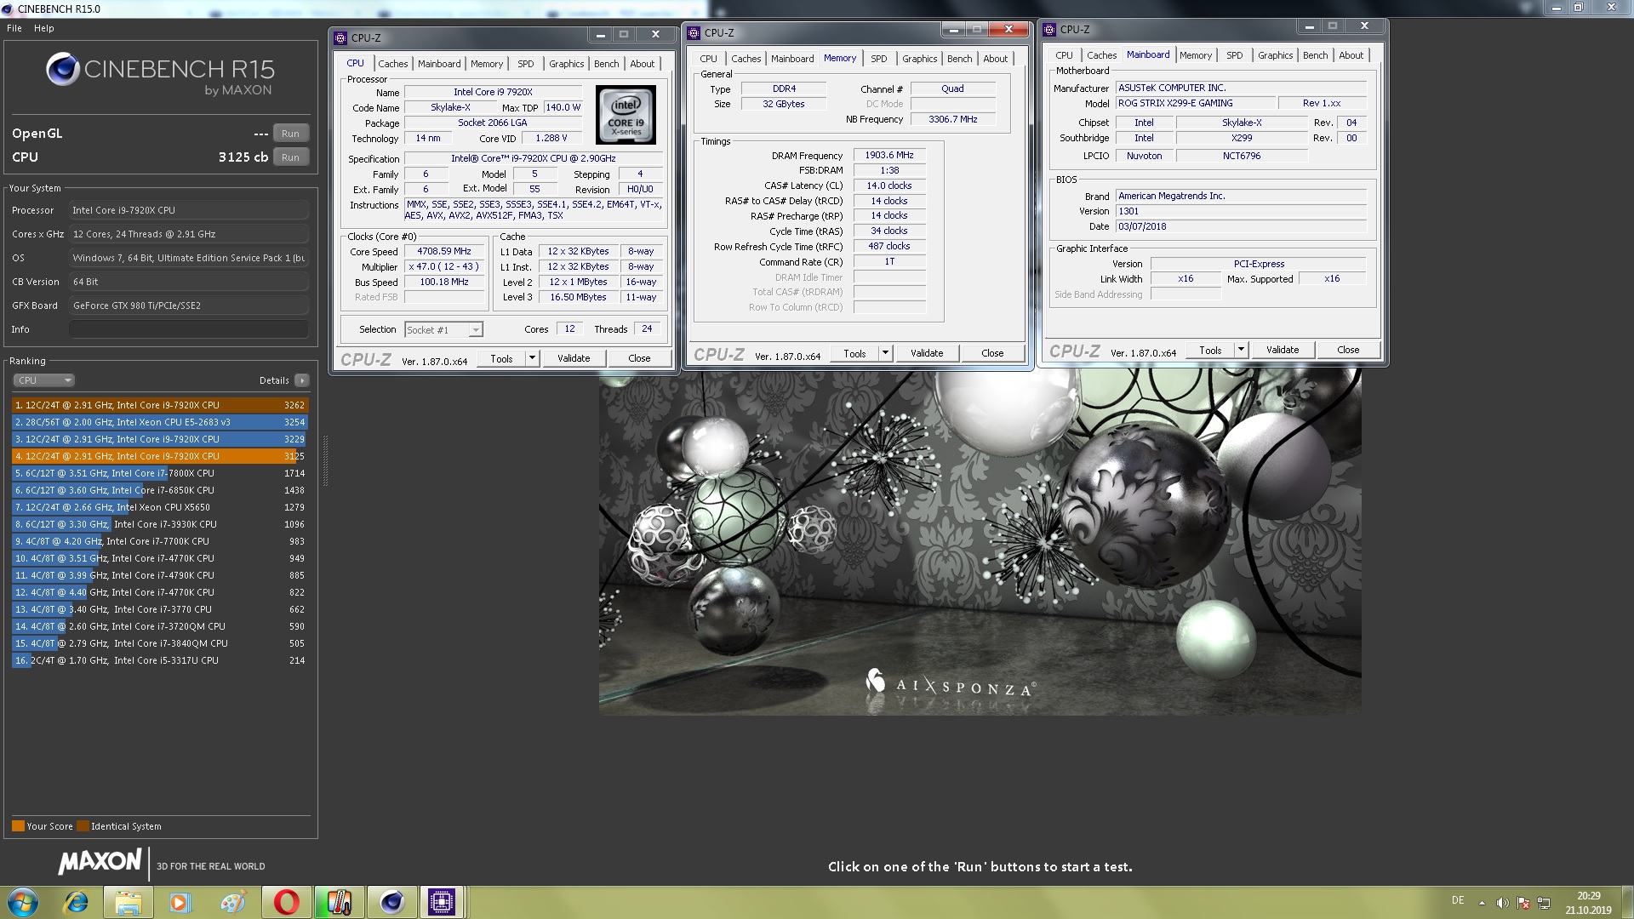1634x919 pixels.
Task: Run the CPU benchmark
Action: pos(290,157)
